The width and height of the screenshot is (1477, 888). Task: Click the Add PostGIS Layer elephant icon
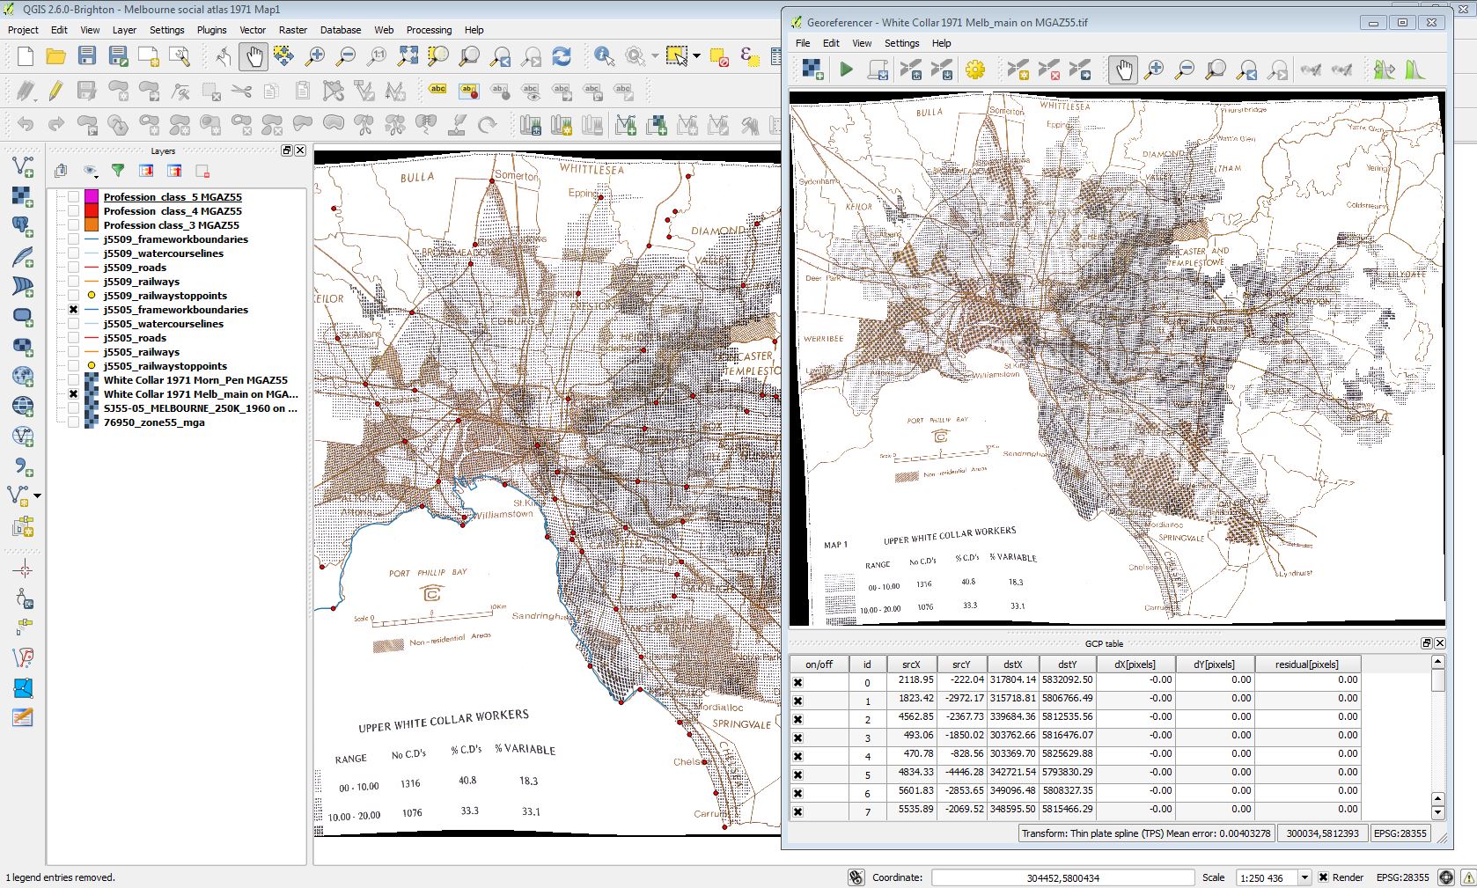(23, 226)
